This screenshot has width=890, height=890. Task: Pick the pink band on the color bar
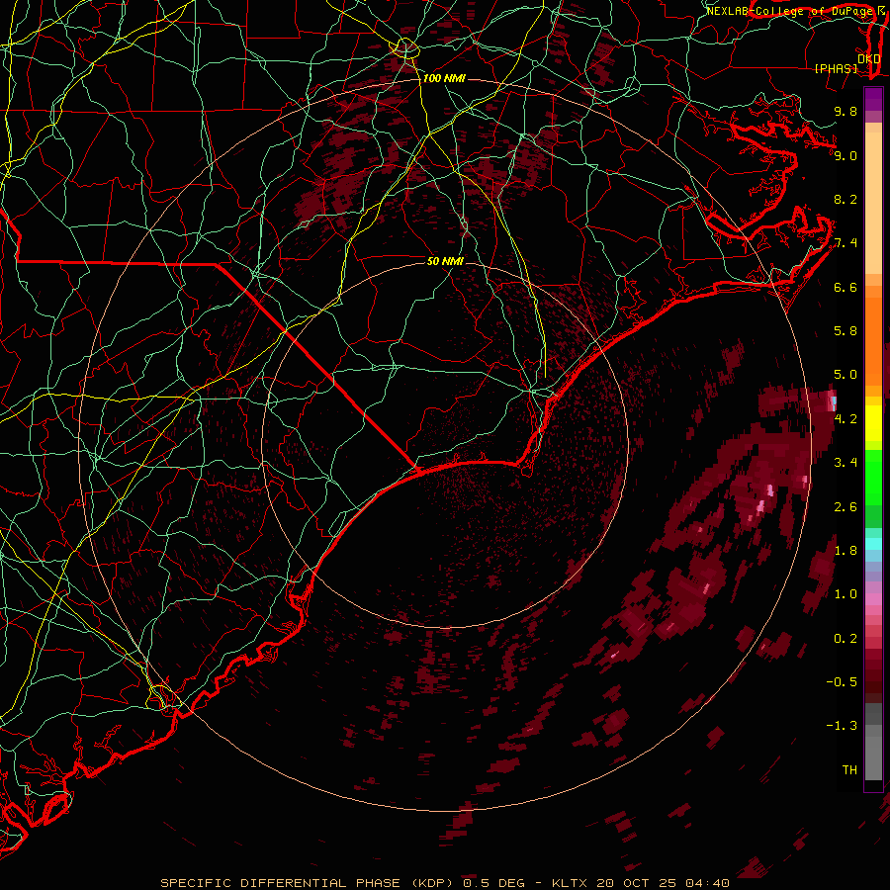tap(873, 599)
